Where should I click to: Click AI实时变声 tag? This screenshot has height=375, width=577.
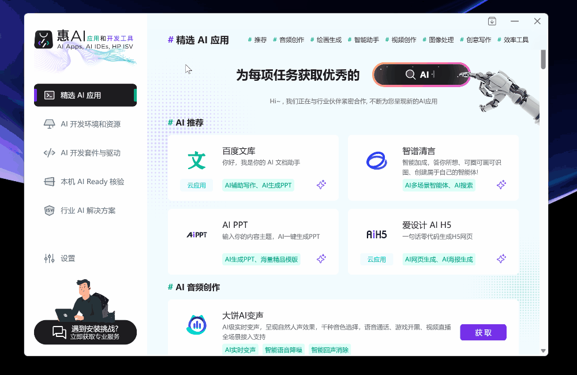tap(240, 350)
